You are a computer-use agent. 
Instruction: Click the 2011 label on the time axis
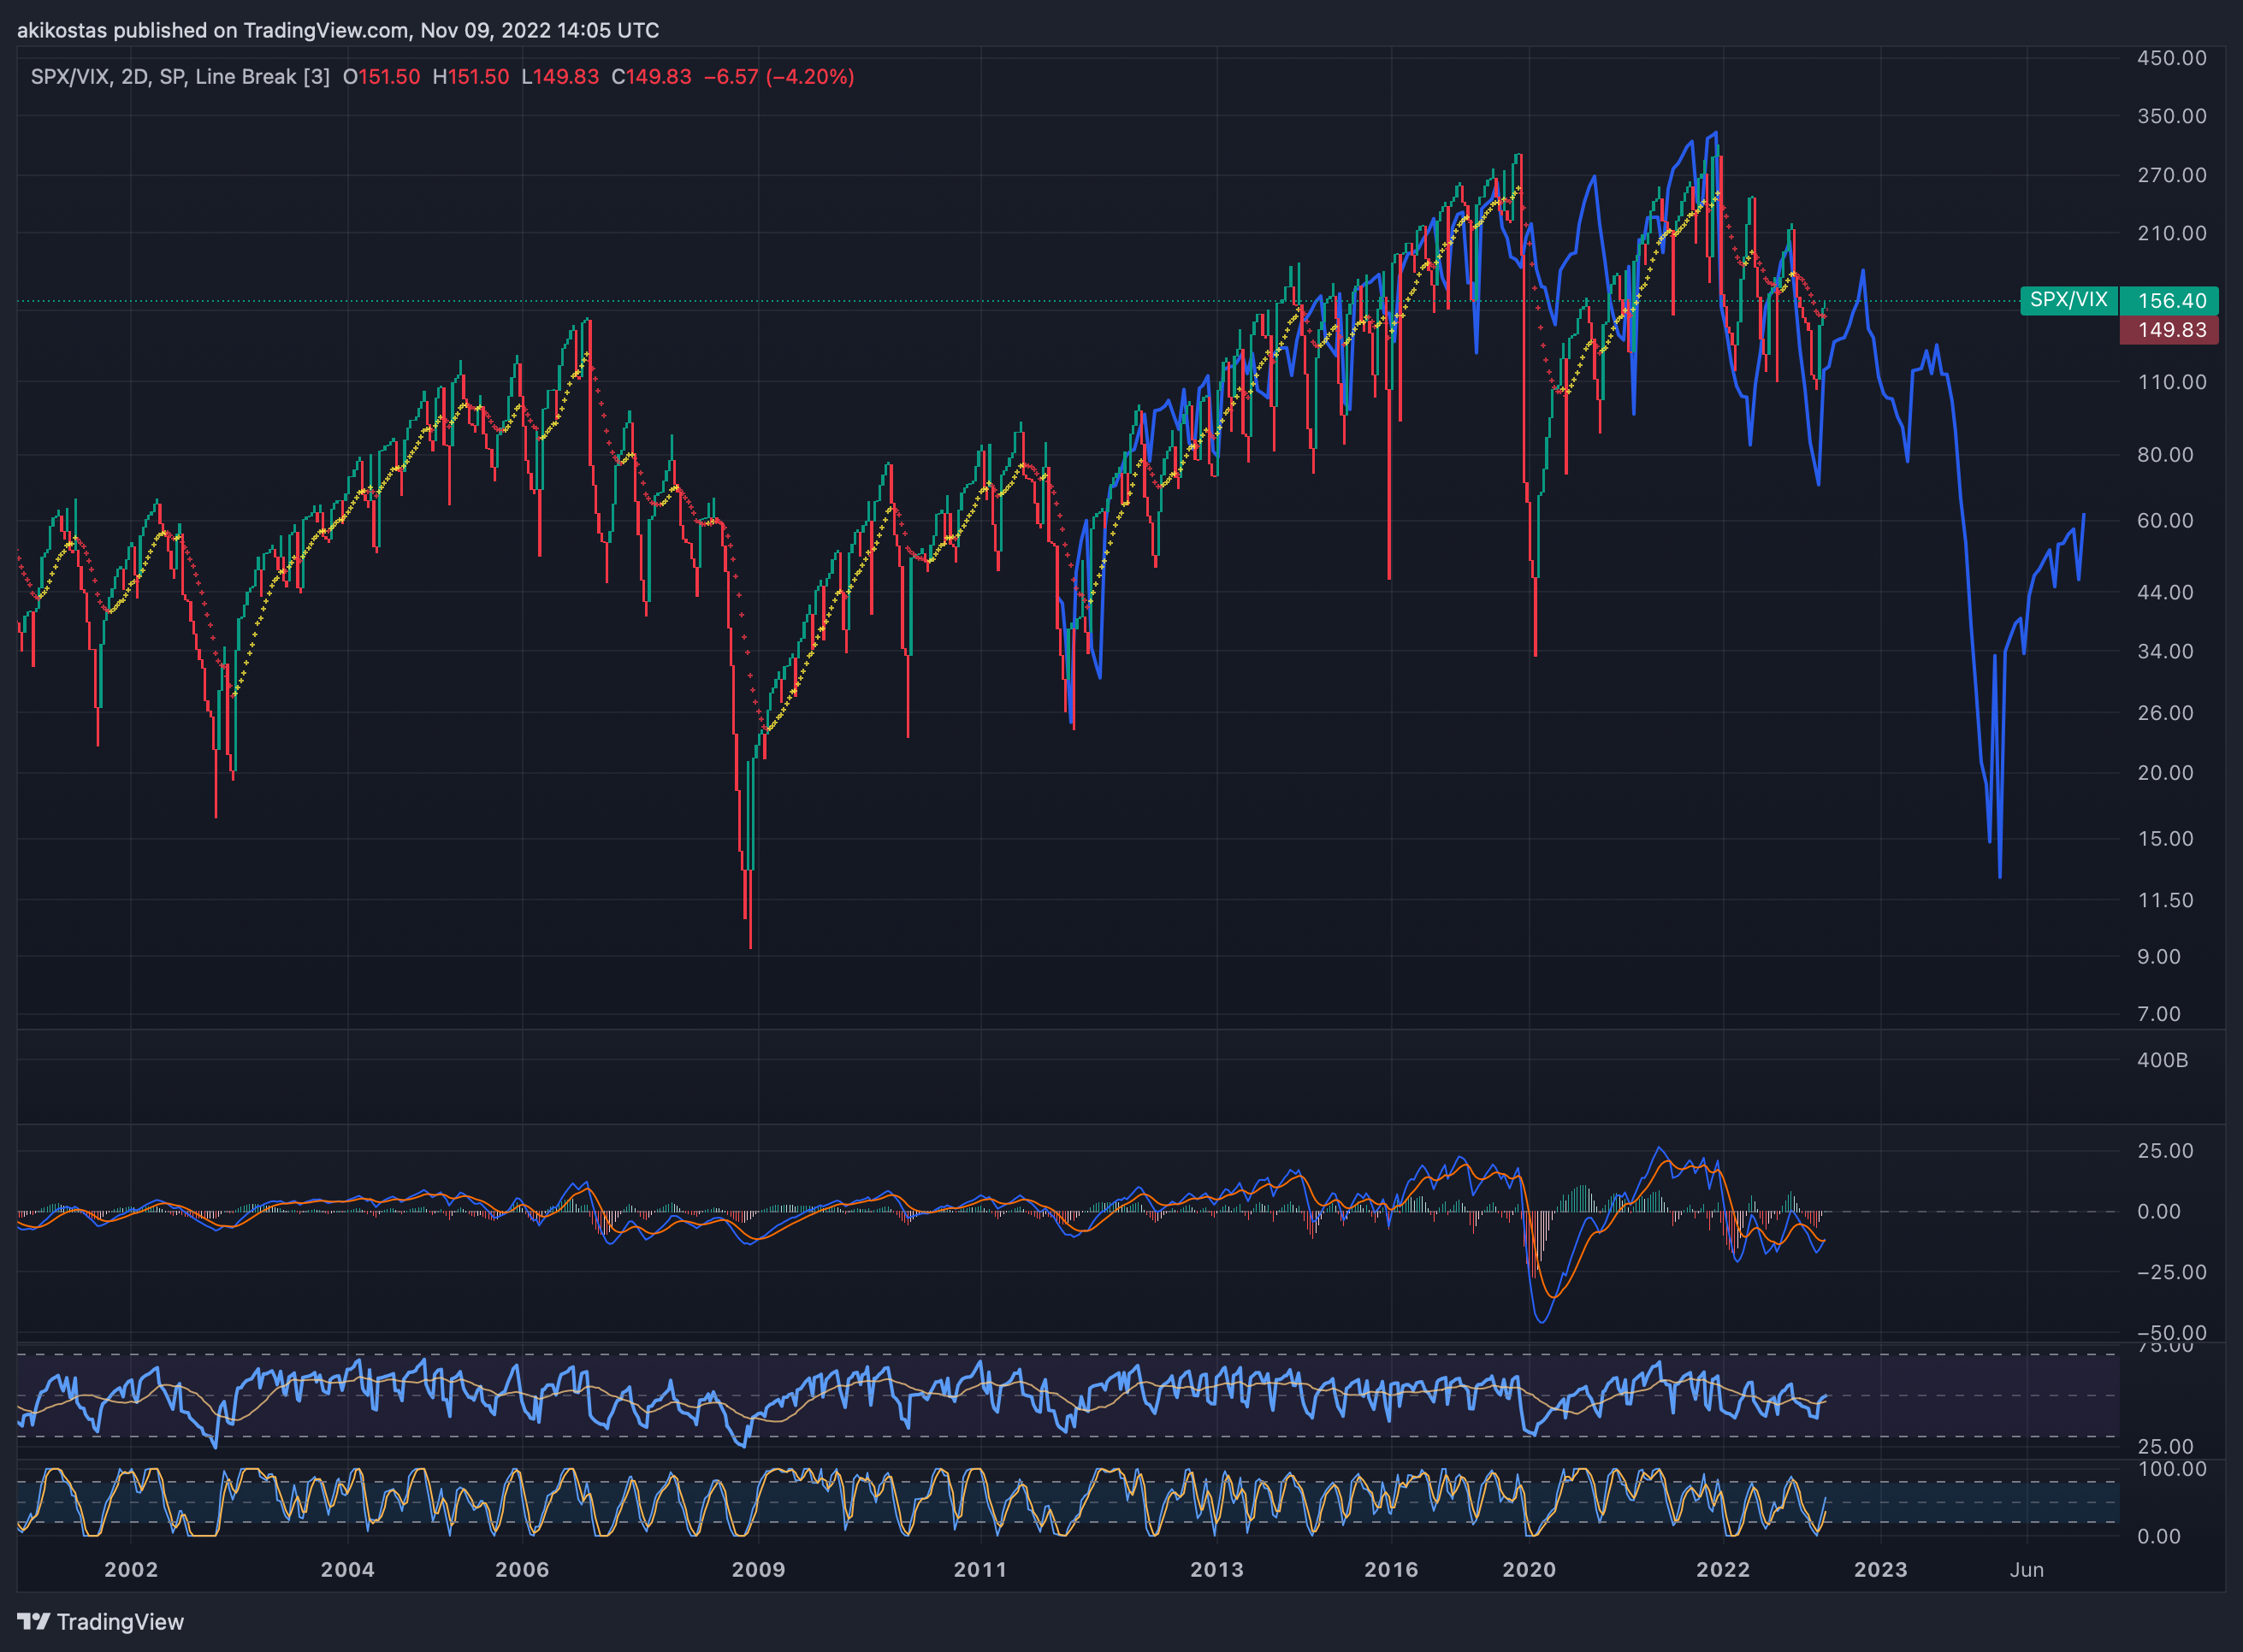980,1569
